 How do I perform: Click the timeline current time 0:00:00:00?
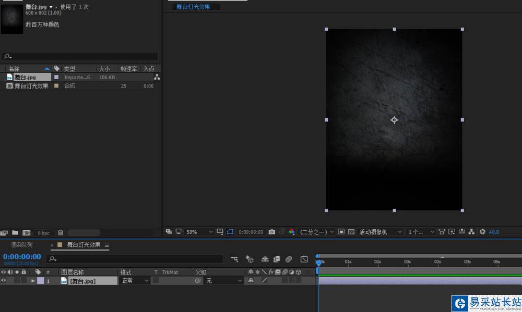pyautogui.click(x=22, y=256)
